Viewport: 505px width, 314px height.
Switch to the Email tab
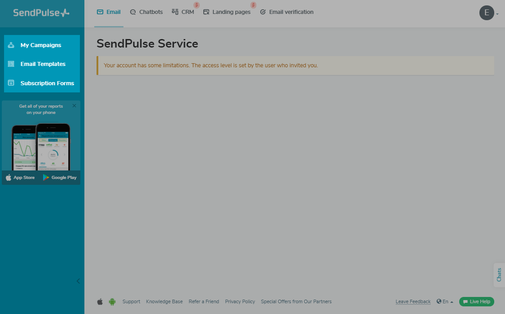(x=109, y=12)
